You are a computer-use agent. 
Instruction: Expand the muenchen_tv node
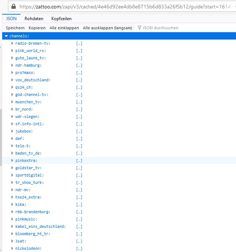point(12,102)
